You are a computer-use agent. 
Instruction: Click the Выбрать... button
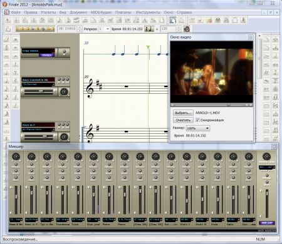tap(183, 113)
